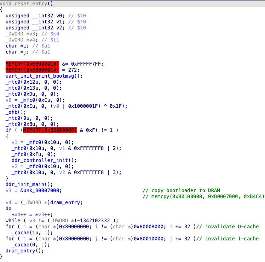Click the 'invalidate I-cache' comment
265x262 pixels.
click(x=229, y=239)
